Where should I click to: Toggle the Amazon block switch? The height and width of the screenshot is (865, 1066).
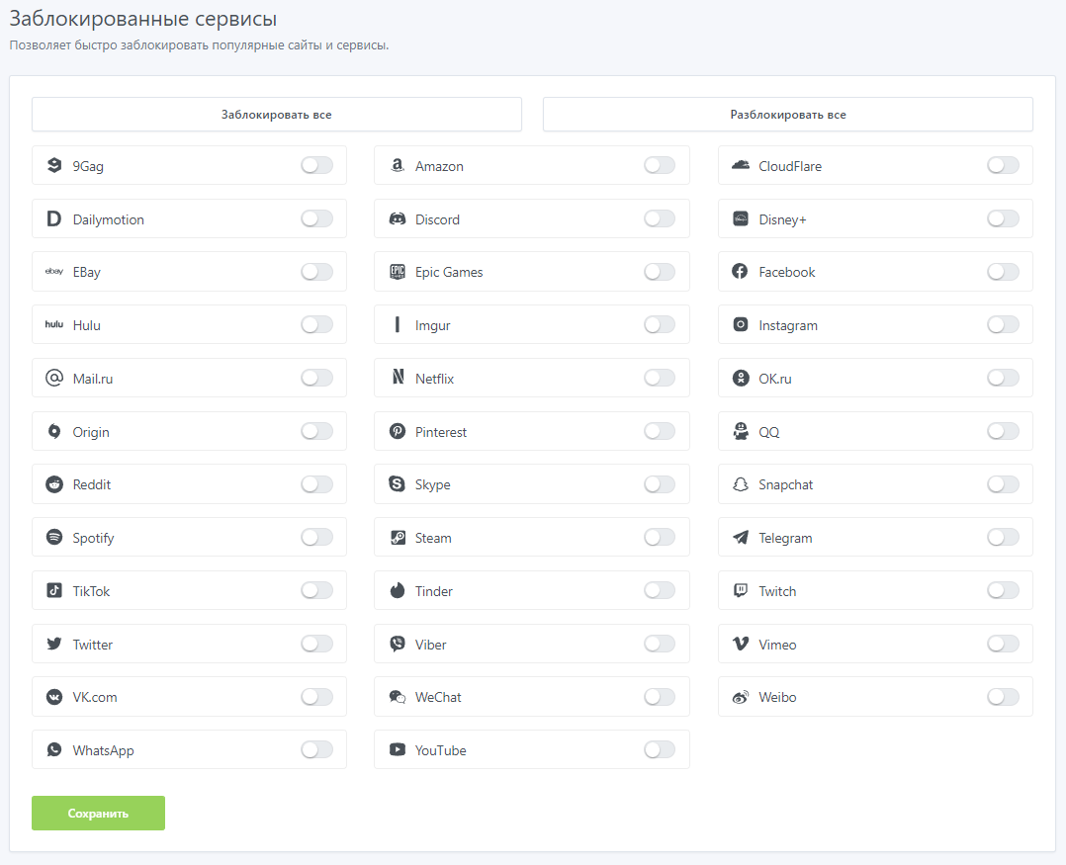tap(661, 165)
